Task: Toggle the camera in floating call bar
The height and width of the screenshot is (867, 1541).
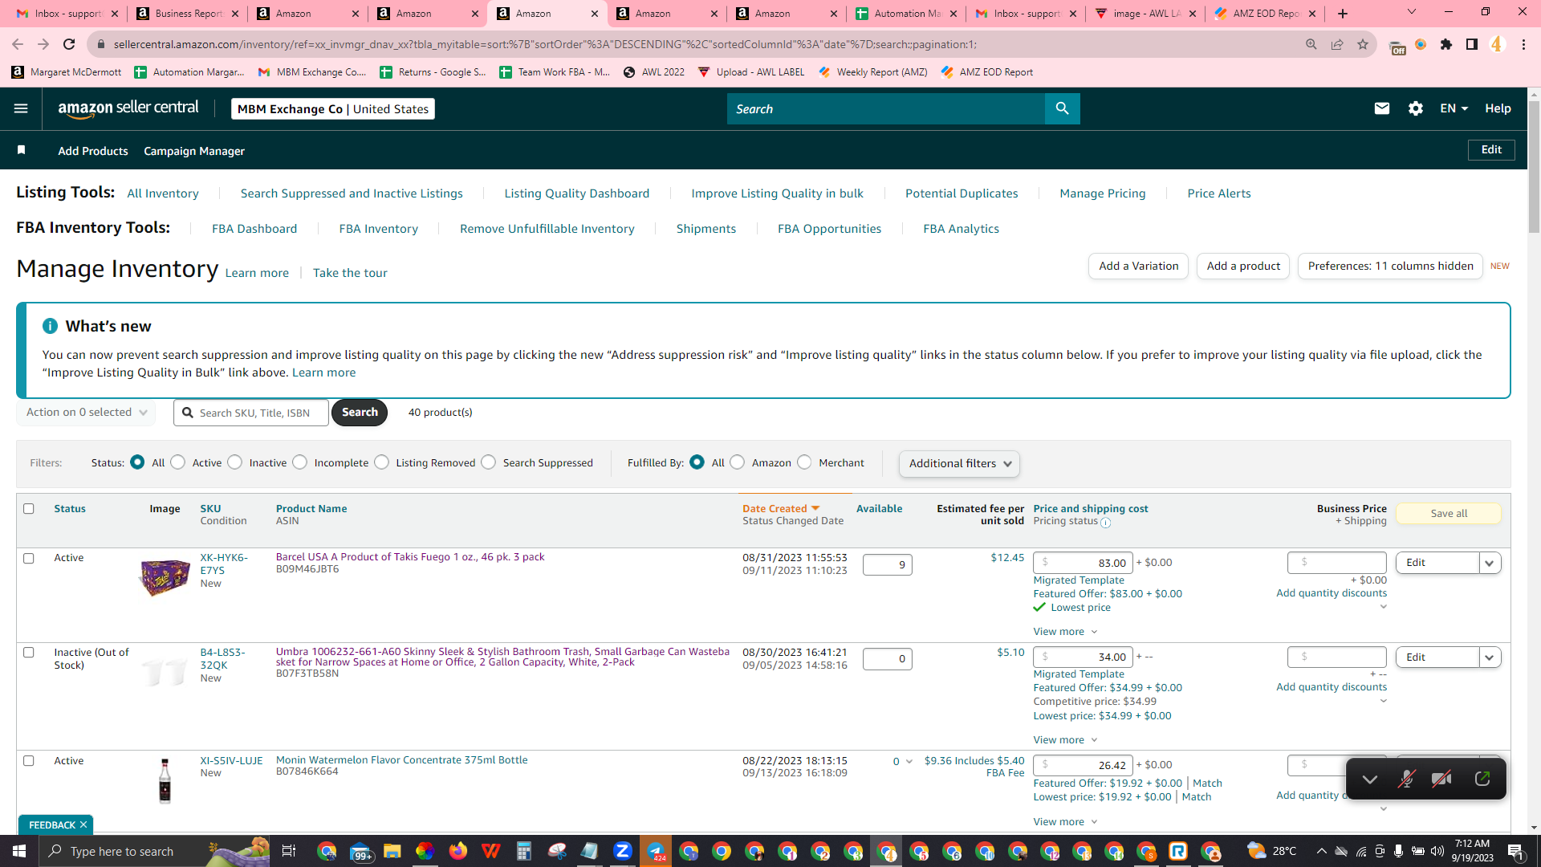Action: point(1441,779)
